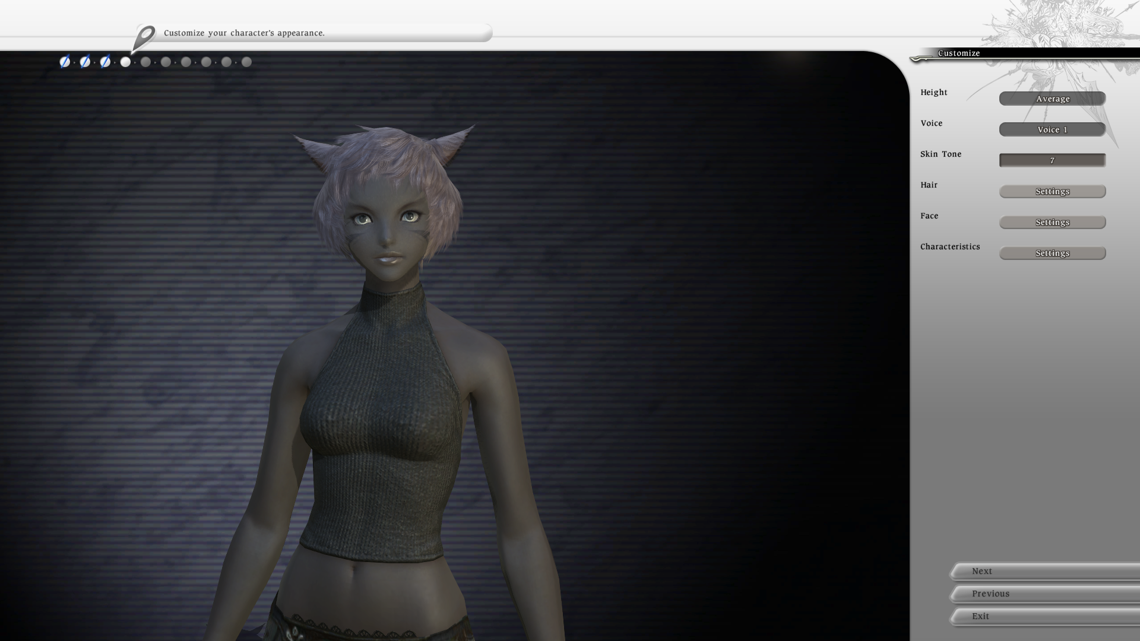Open Hair Settings
Image resolution: width=1140 pixels, height=641 pixels.
[1052, 191]
